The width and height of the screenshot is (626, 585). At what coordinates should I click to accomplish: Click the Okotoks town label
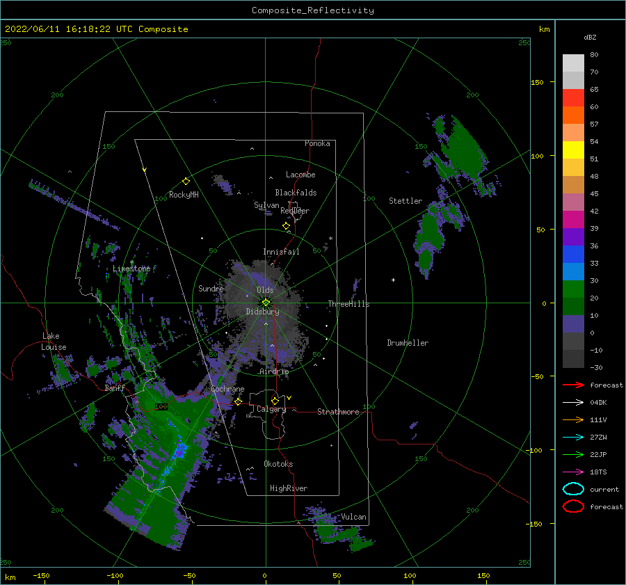[279, 464]
